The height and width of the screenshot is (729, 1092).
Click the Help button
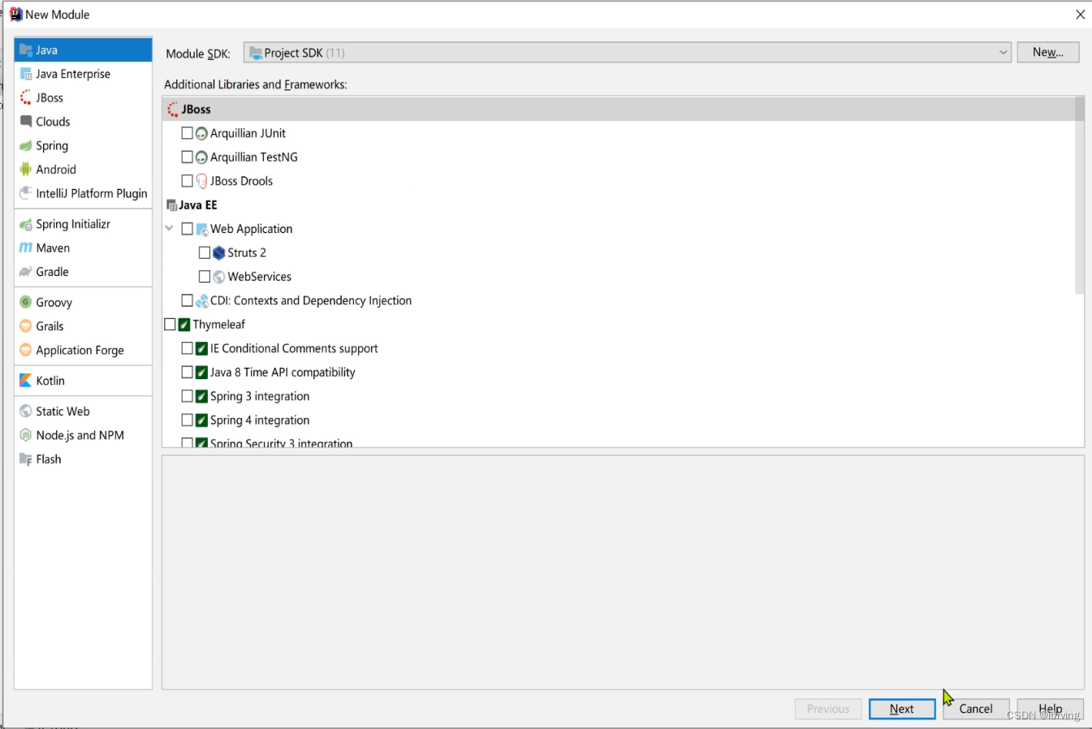point(1051,709)
